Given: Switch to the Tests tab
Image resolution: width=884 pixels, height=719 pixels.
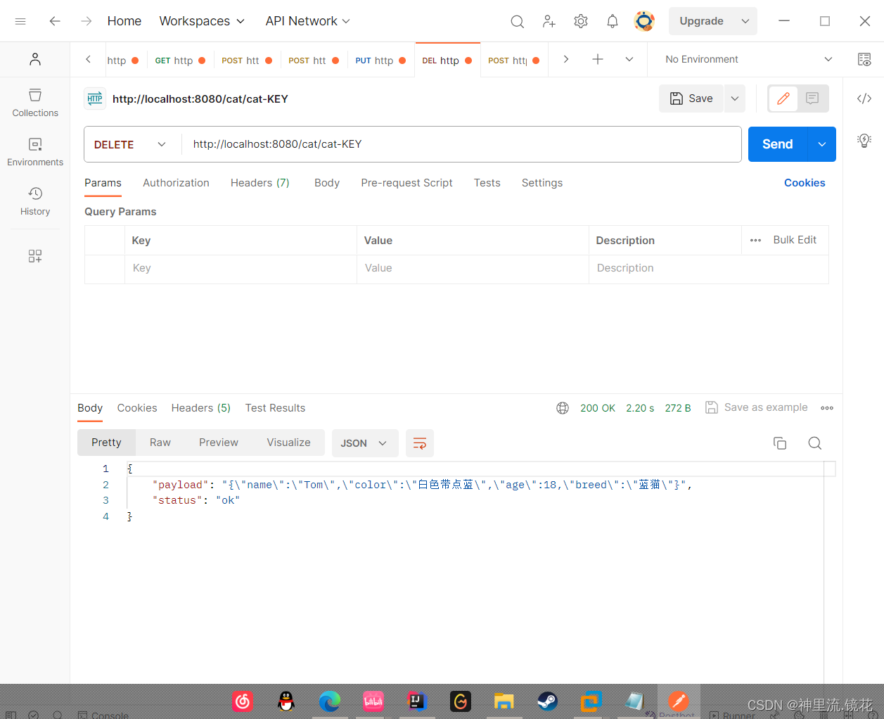Looking at the screenshot, I should 487,183.
